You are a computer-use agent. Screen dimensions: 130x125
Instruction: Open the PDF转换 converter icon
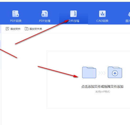coord(16,14)
